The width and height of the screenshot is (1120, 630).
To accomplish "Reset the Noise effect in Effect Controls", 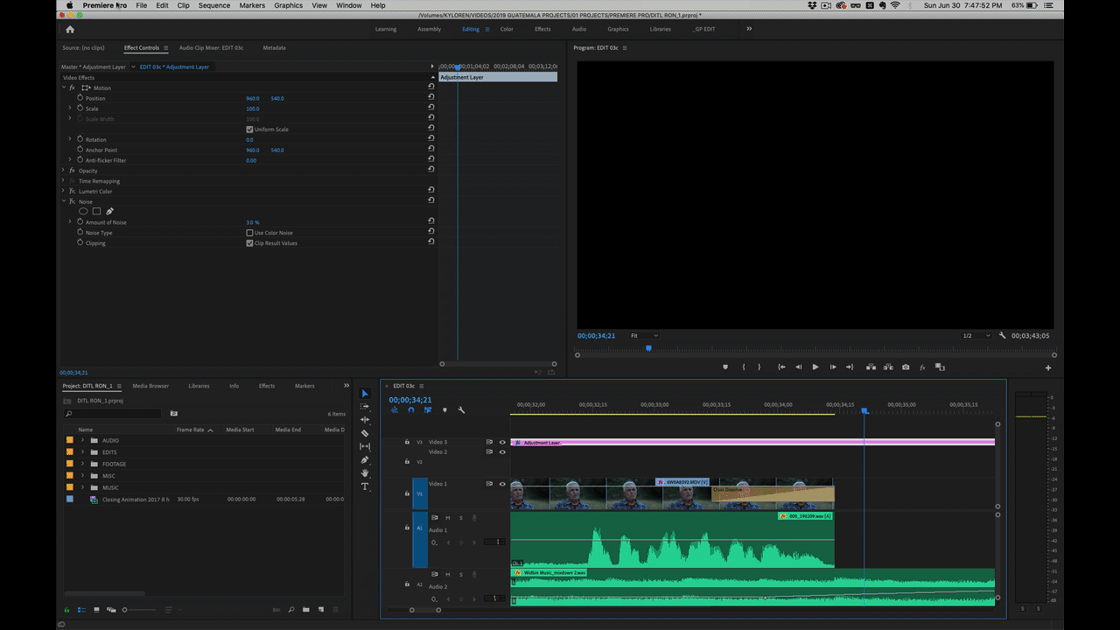I will pyautogui.click(x=430, y=201).
